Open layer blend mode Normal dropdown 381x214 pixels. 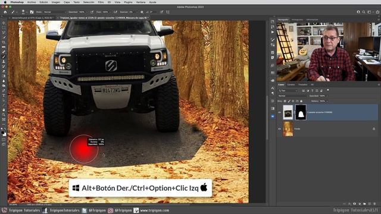tap(293, 96)
